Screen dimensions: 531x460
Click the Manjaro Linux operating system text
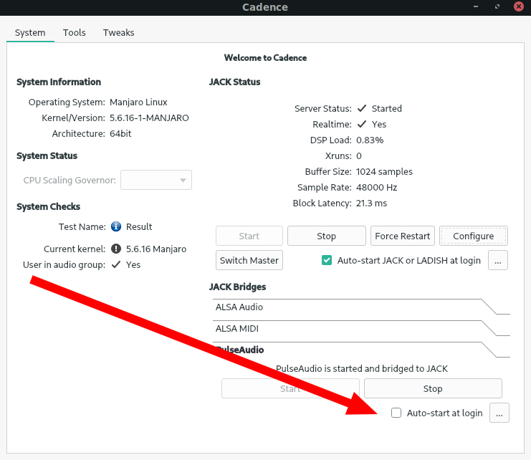(x=138, y=102)
